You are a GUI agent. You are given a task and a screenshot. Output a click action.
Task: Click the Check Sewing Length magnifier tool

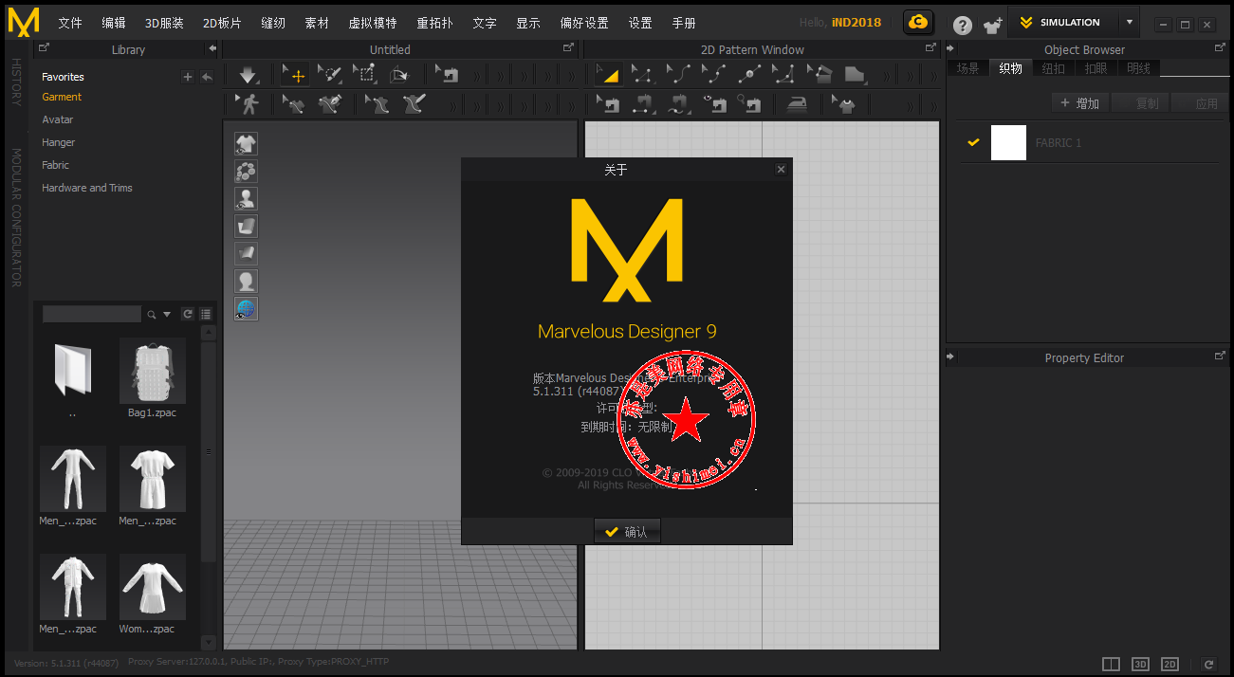click(748, 104)
